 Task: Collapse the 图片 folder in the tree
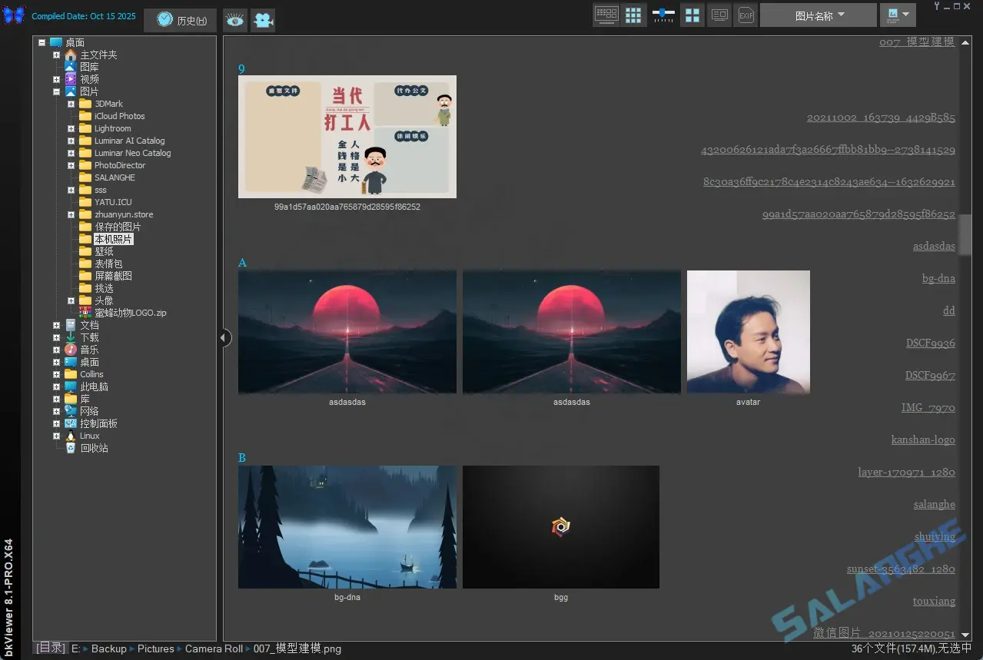56,91
